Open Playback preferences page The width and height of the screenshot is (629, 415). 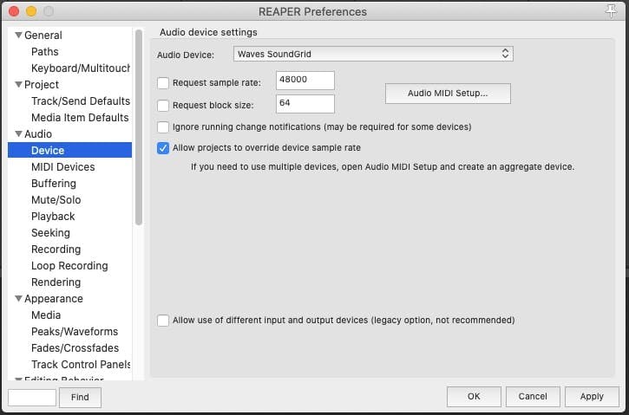coord(53,217)
